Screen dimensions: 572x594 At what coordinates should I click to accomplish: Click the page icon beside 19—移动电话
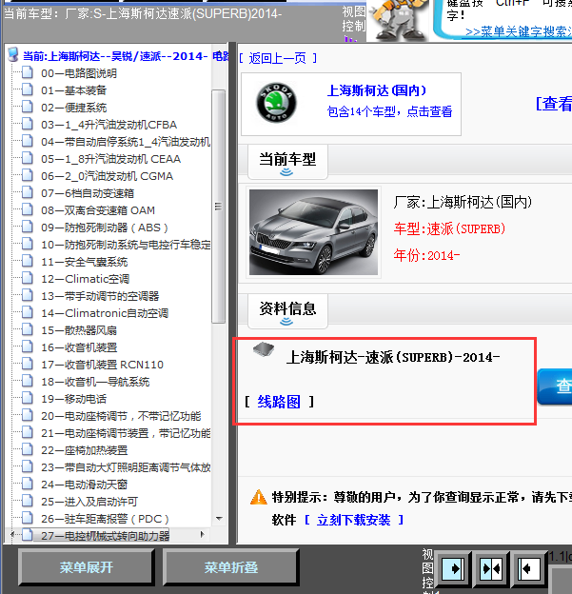(x=28, y=398)
